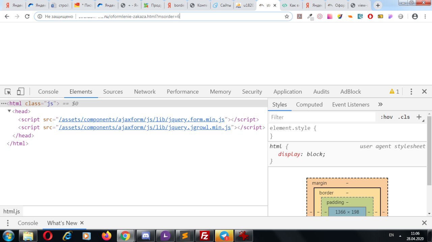Viewport: 432px width, 242px height.
Task: Open the drawer three-dot menu
Action: coord(7,223)
